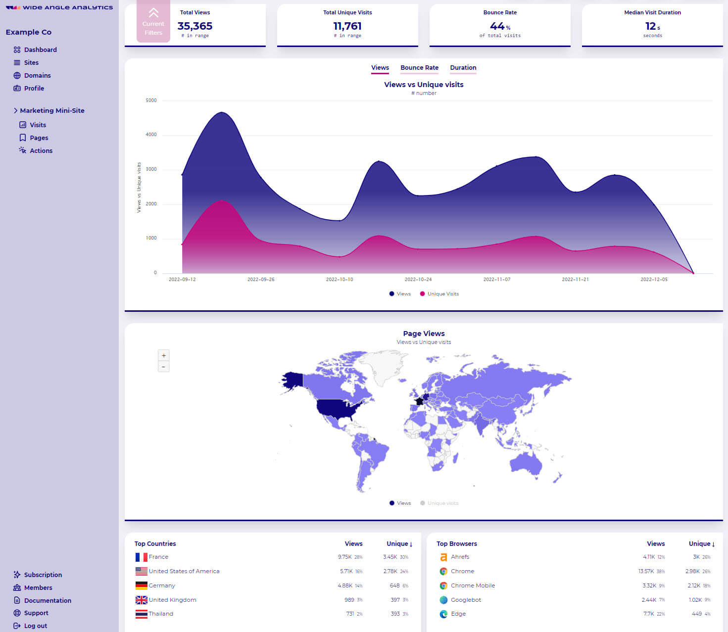Click the Googlebot row name
The image size is (728, 632).
pos(466,600)
